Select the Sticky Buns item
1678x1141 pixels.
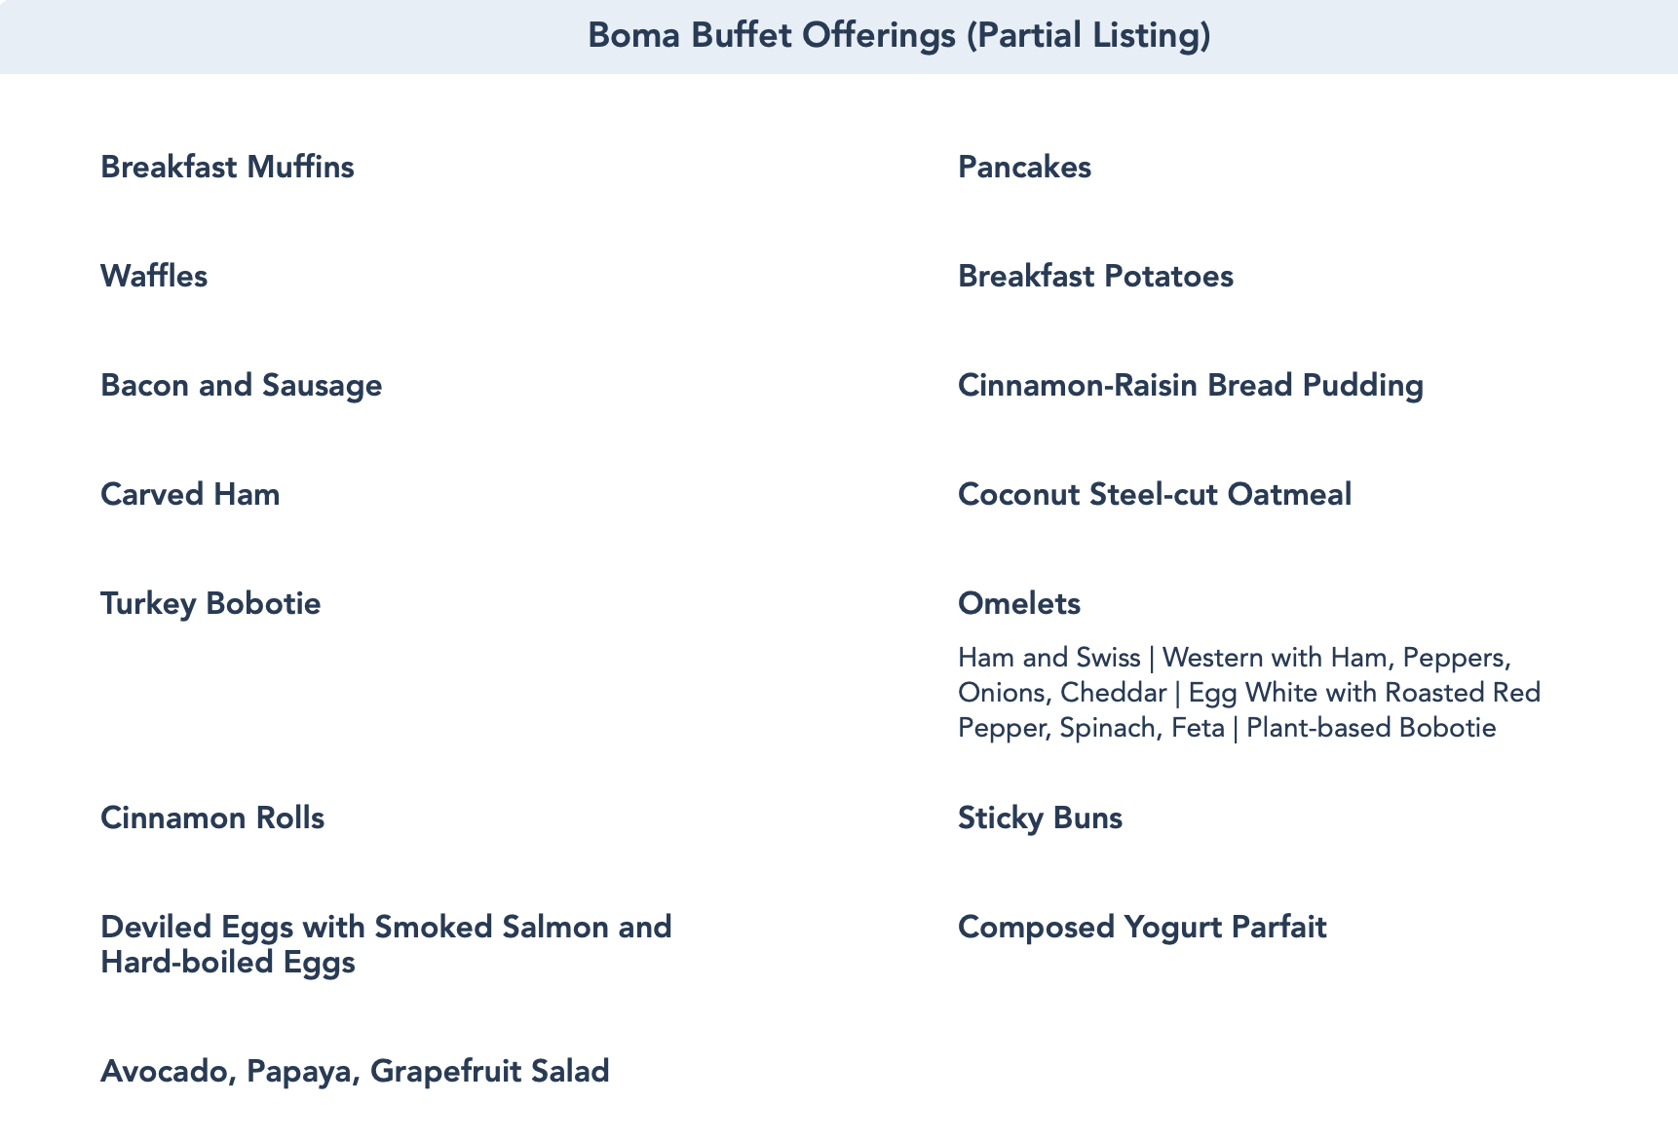1040,818
